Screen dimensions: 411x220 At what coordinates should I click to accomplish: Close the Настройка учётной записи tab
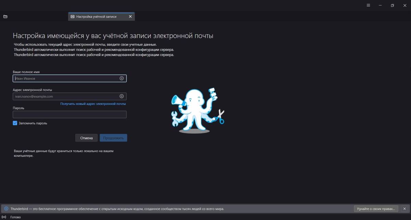(130, 16)
